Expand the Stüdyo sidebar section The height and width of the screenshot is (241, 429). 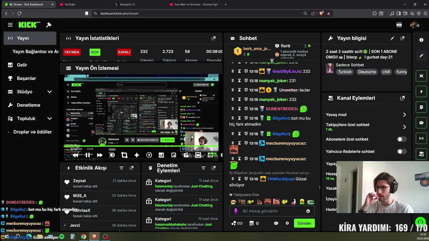tap(50, 92)
